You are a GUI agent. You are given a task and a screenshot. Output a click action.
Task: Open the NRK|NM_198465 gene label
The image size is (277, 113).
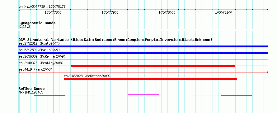click(31, 93)
